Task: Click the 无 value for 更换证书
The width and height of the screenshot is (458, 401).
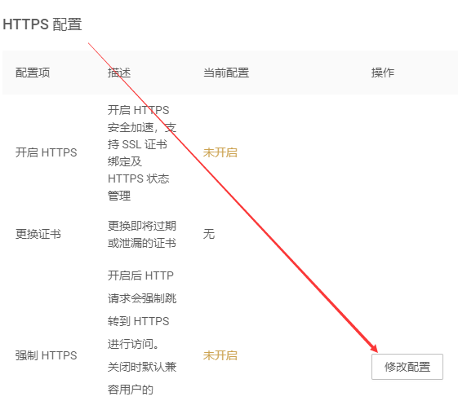Action: point(209,234)
